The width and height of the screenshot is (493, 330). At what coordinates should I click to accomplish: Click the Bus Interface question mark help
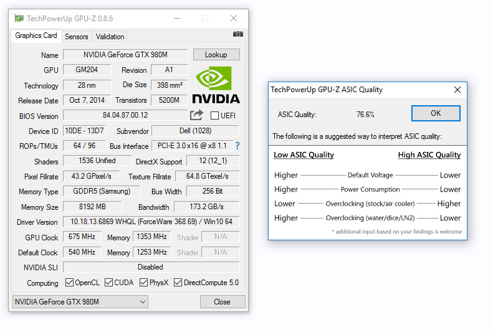237,146
